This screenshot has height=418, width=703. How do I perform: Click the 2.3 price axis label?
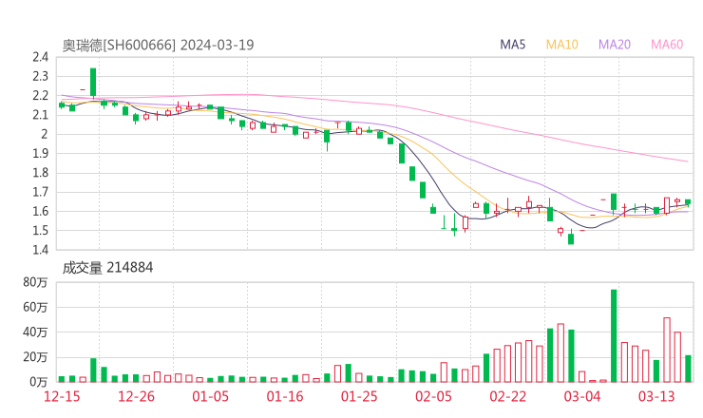(x=40, y=76)
